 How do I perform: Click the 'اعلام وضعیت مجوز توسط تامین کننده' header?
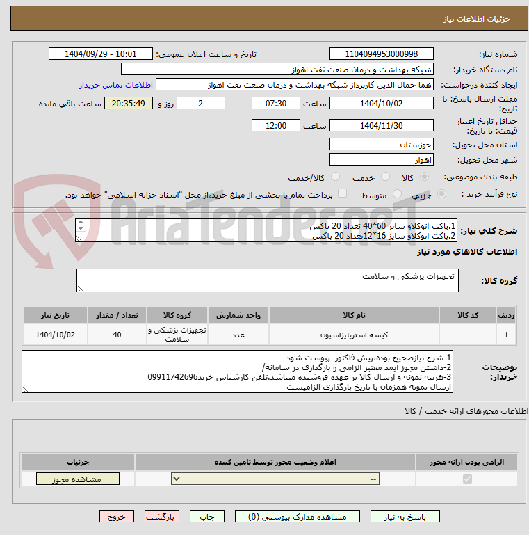point(275,462)
